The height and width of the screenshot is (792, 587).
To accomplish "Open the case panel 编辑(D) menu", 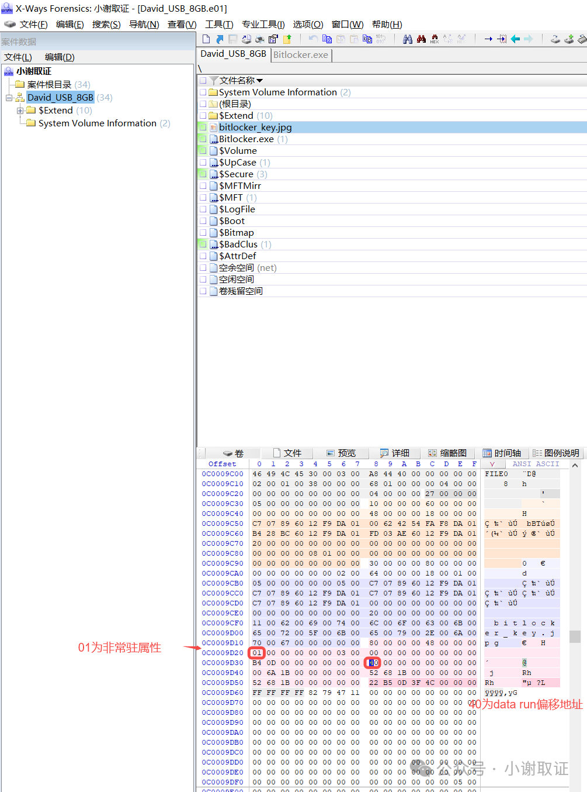I will click(x=60, y=57).
